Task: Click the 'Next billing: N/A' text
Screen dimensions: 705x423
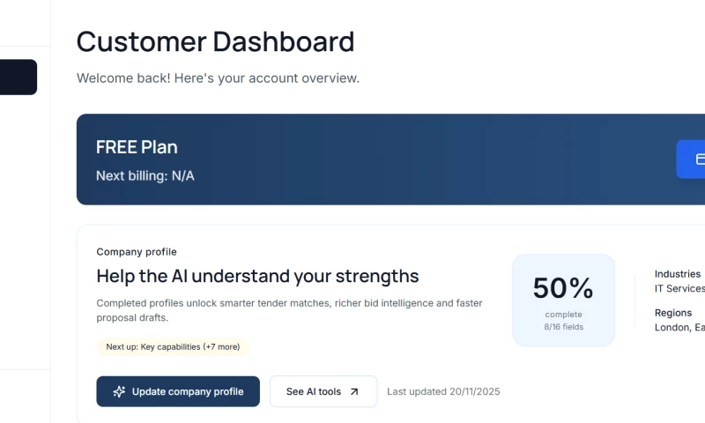Action: coord(145,175)
